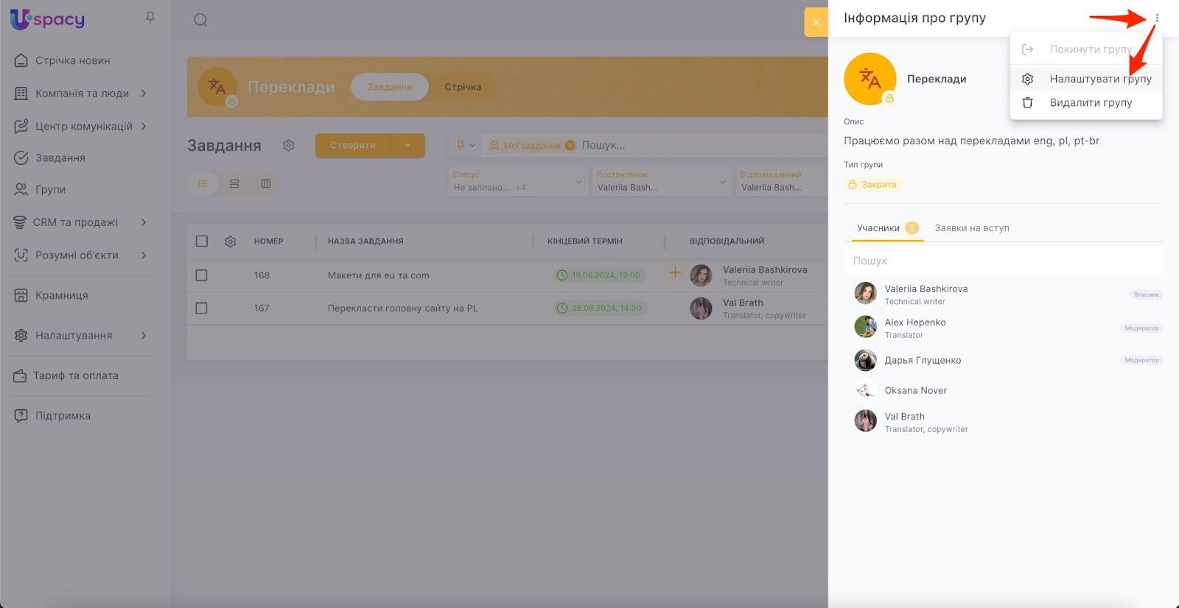
Task: Click the Власник role badge
Action: (x=1147, y=294)
